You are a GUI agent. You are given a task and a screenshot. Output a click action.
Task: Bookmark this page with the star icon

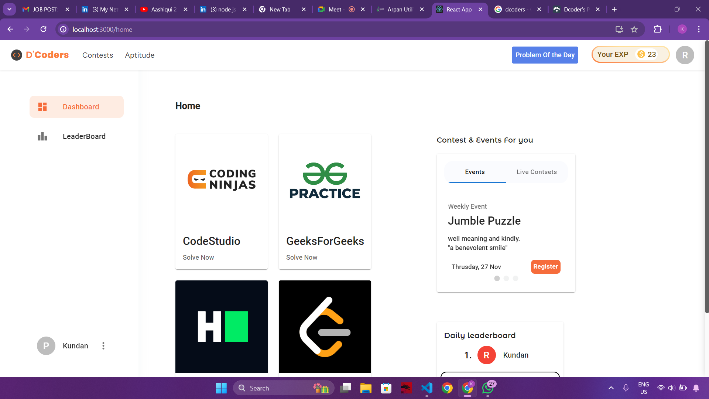pyautogui.click(x=634, y=29)
